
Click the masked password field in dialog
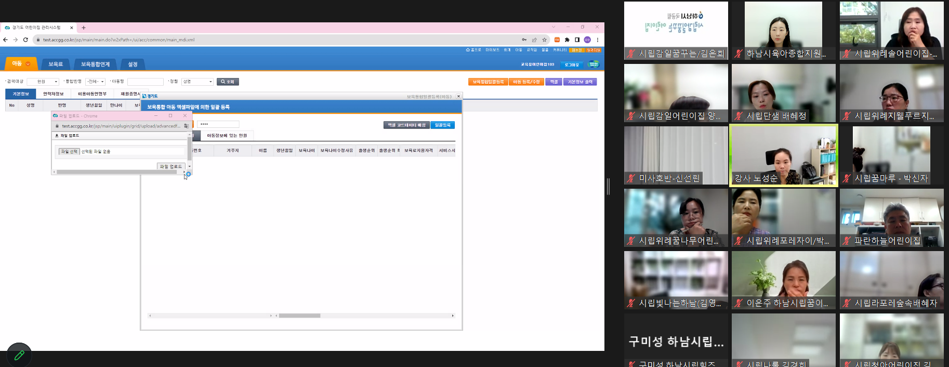pyautogui.click(x=218, y=124)
